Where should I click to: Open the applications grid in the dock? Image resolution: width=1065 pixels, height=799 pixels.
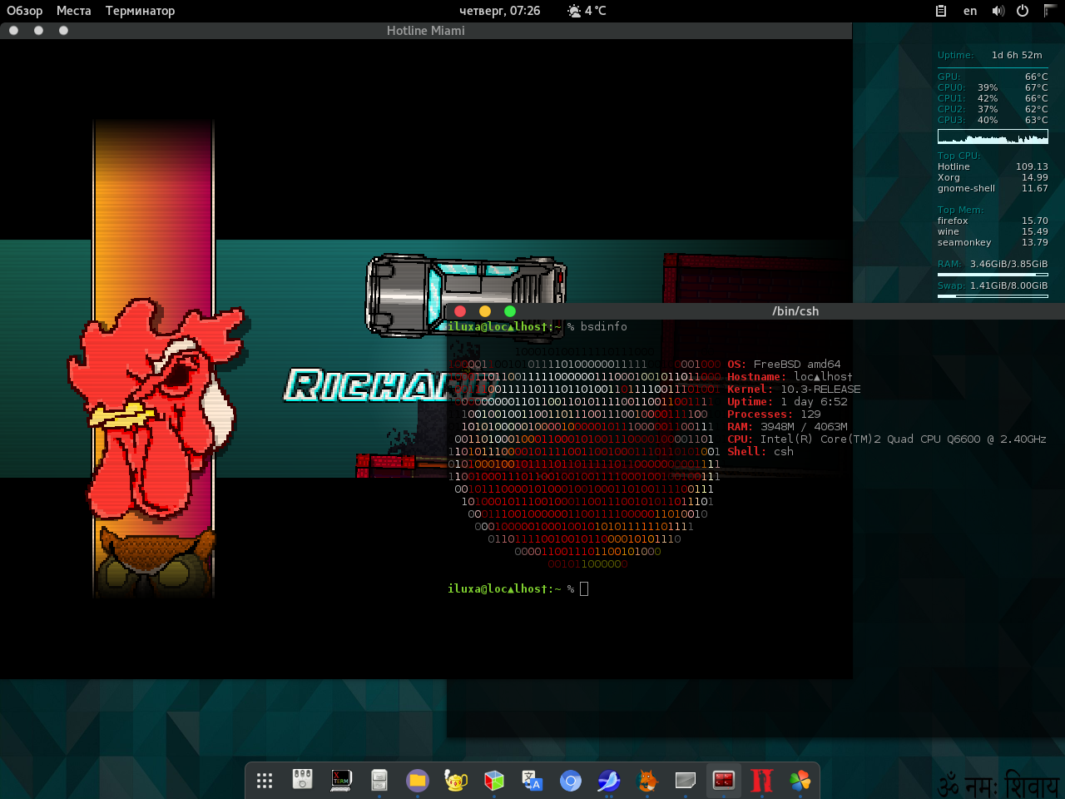click(x=265, y=781)
